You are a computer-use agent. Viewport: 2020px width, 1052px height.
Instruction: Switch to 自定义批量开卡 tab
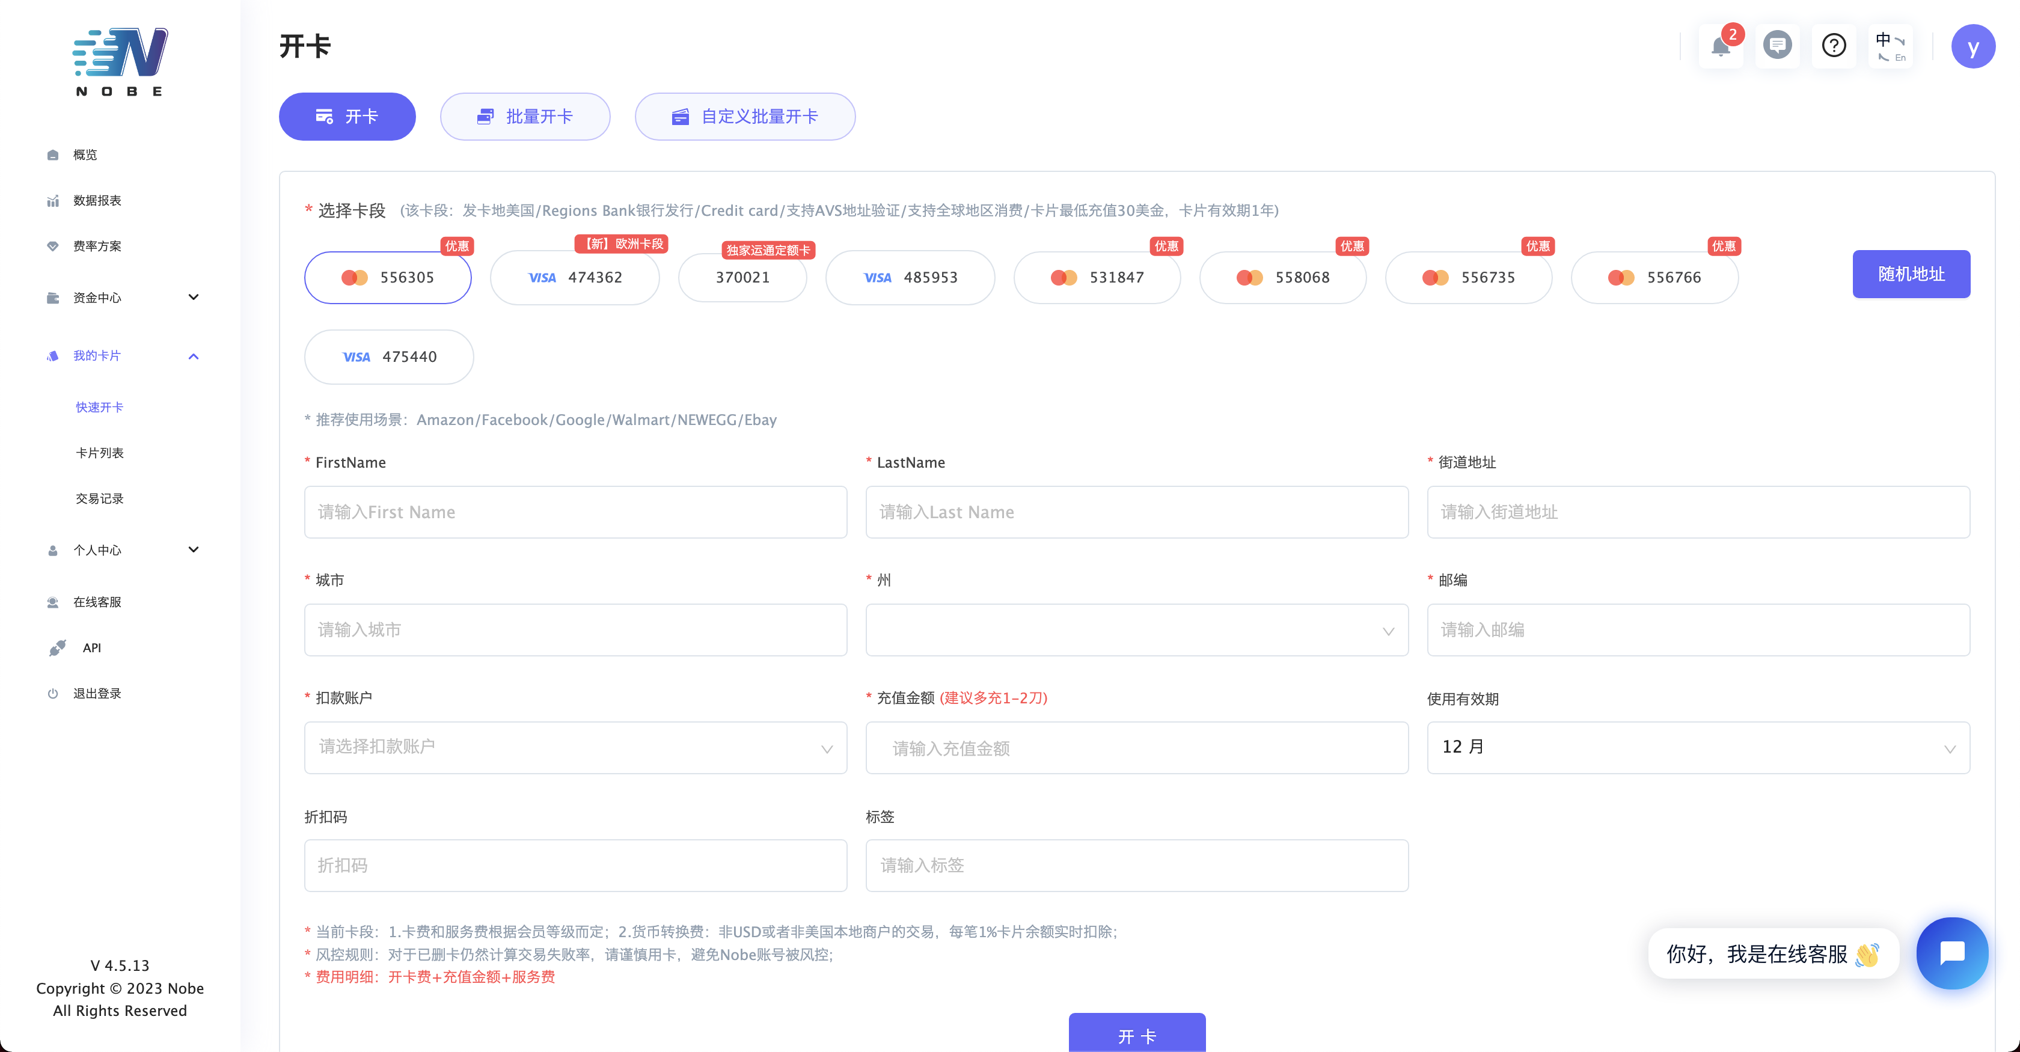(744, 117)
